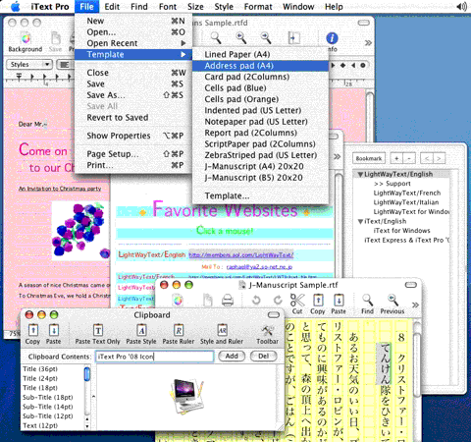Screen dimensions: 471x442
Task: Open the Styles dropdown
Action: tap(29, 65)
